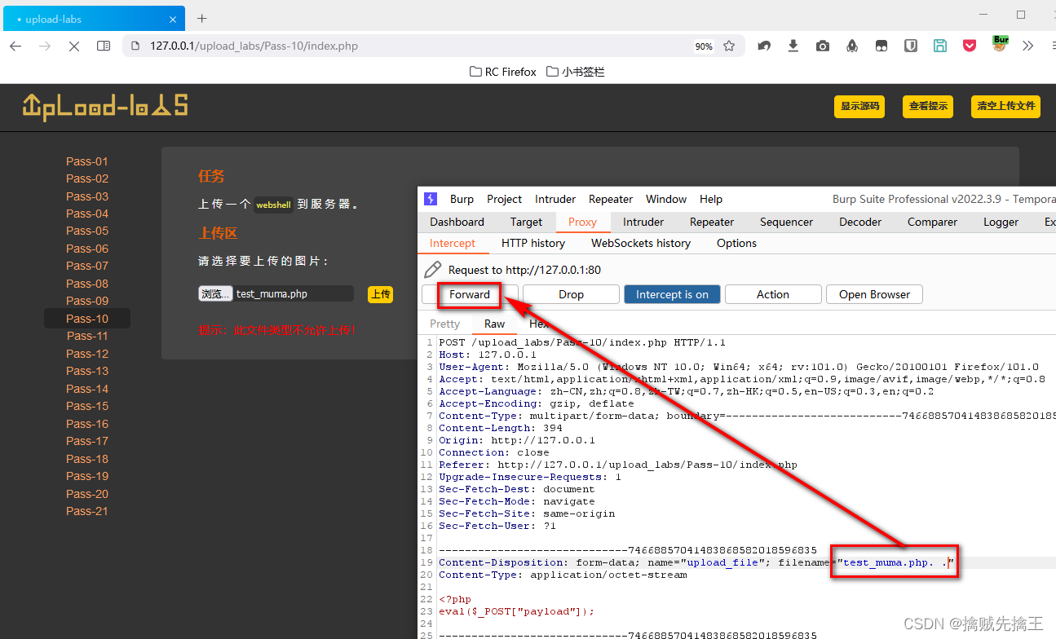Click the Tampermonkey extension icon
Image resolution: width=1056 pixels, height=639 pixels.
pyautogui.click(x=881, y=46)
